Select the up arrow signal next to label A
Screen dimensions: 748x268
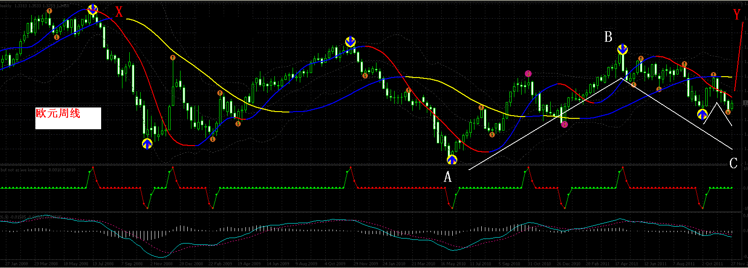click(x=452, y=159)
